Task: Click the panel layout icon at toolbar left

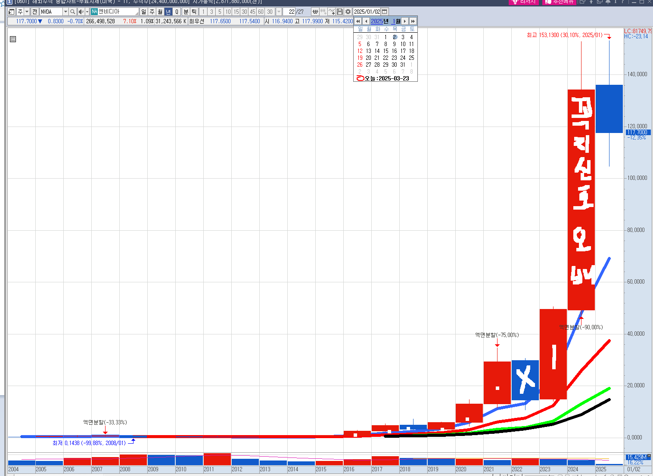Action: click(12, 12)
